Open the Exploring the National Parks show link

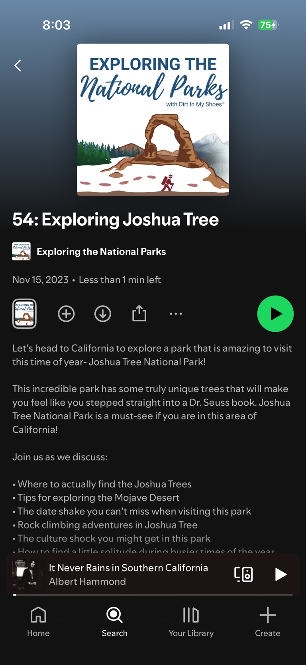[101, 252]
